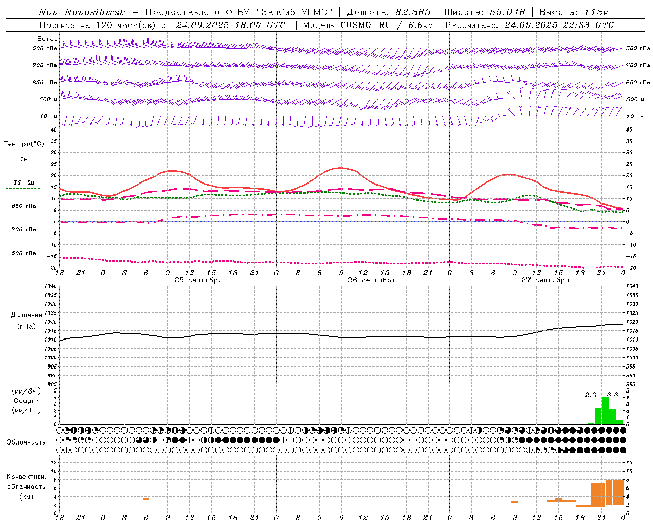This screenshot has height=522, width=653.
Task: Click the Td 2м legend entry
Action: click(x=23, y=182)
